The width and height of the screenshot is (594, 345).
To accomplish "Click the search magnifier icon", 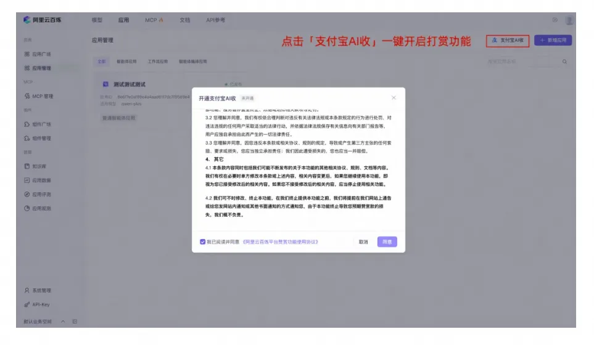I will pyautogui.click(x=564, y=62).
